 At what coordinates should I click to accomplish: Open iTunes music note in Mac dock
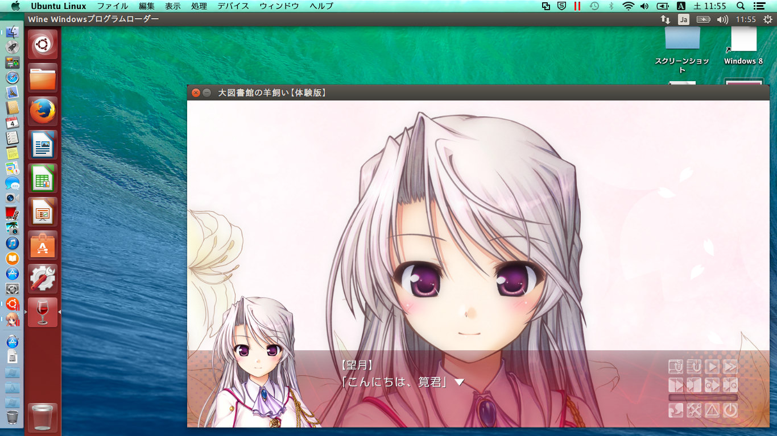coord(12,243)
